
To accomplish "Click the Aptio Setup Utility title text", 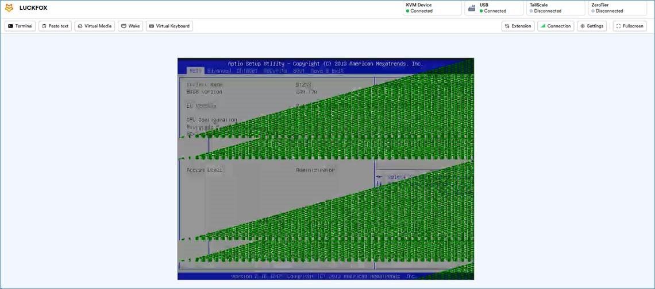I will point(325,64).
